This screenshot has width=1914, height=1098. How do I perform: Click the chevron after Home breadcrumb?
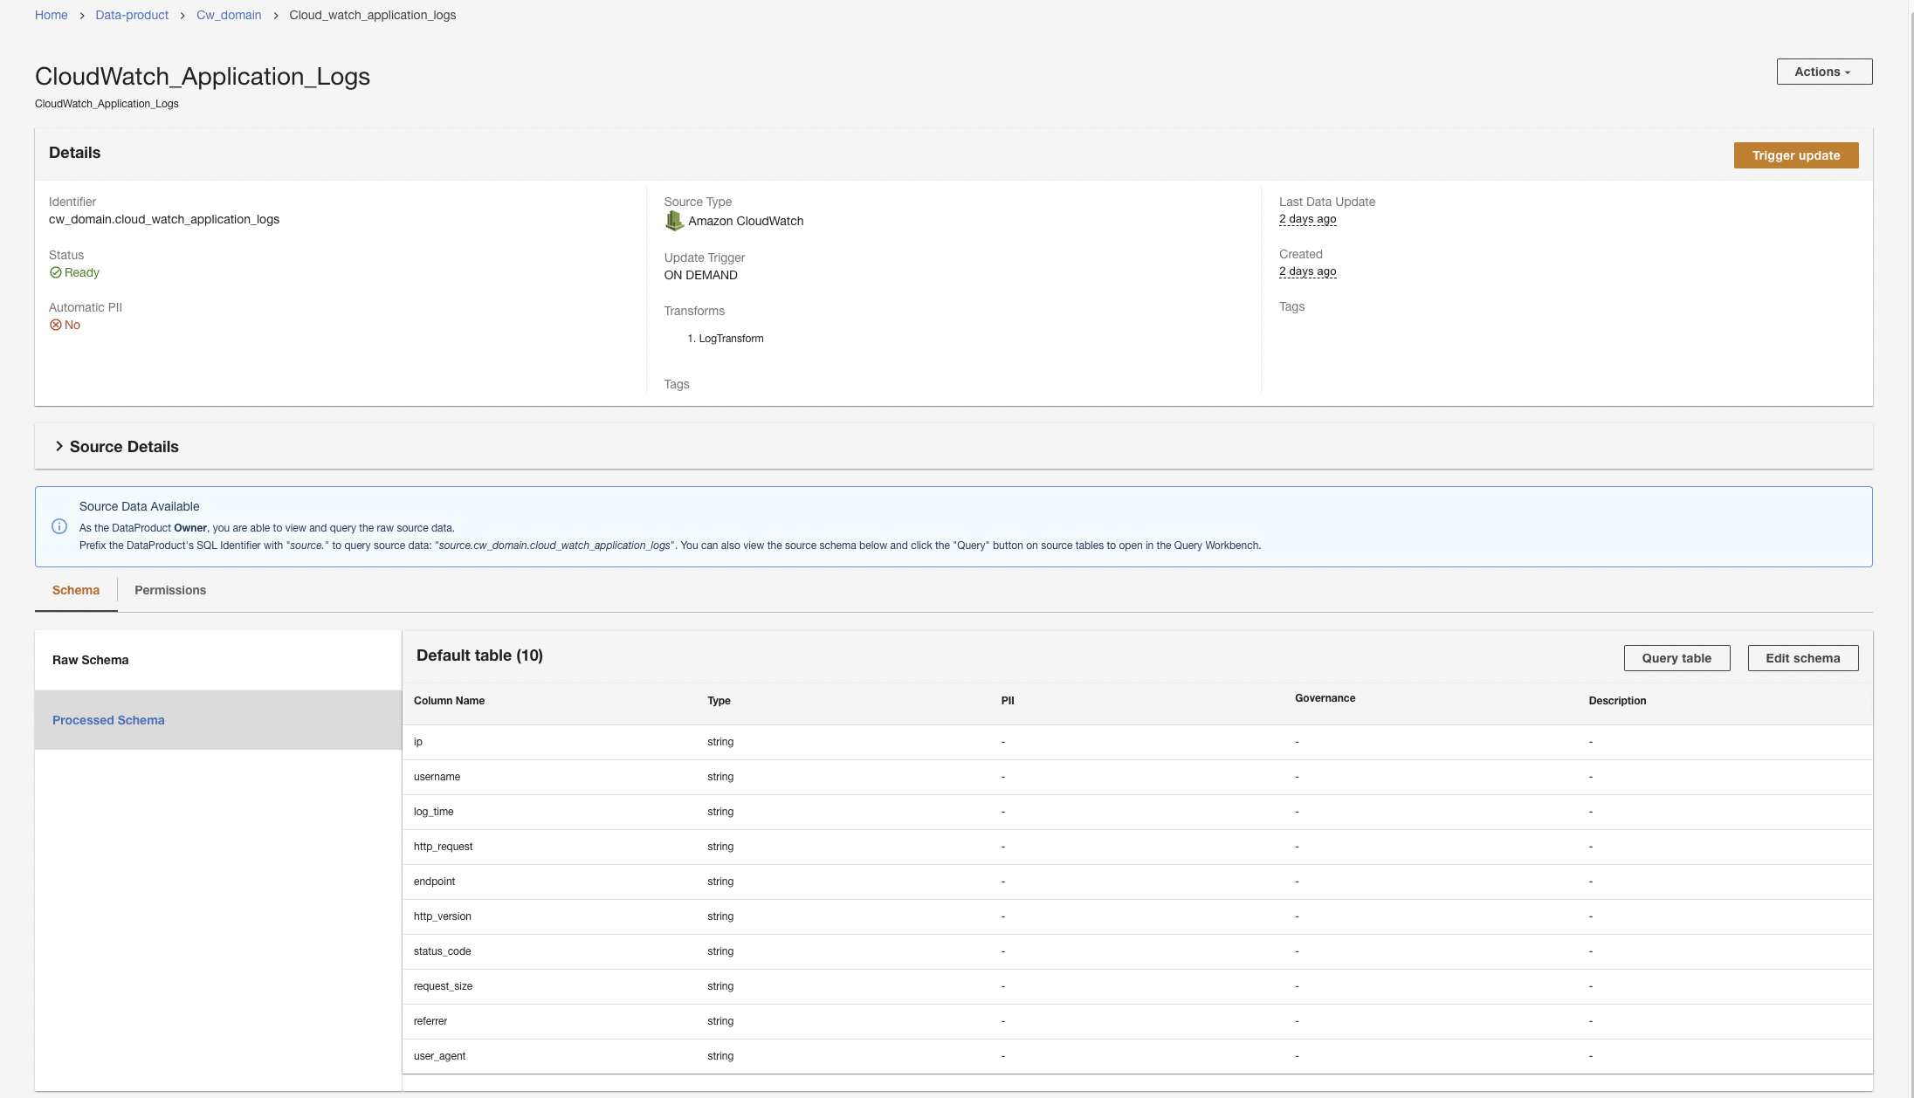[x=81, y=16]
